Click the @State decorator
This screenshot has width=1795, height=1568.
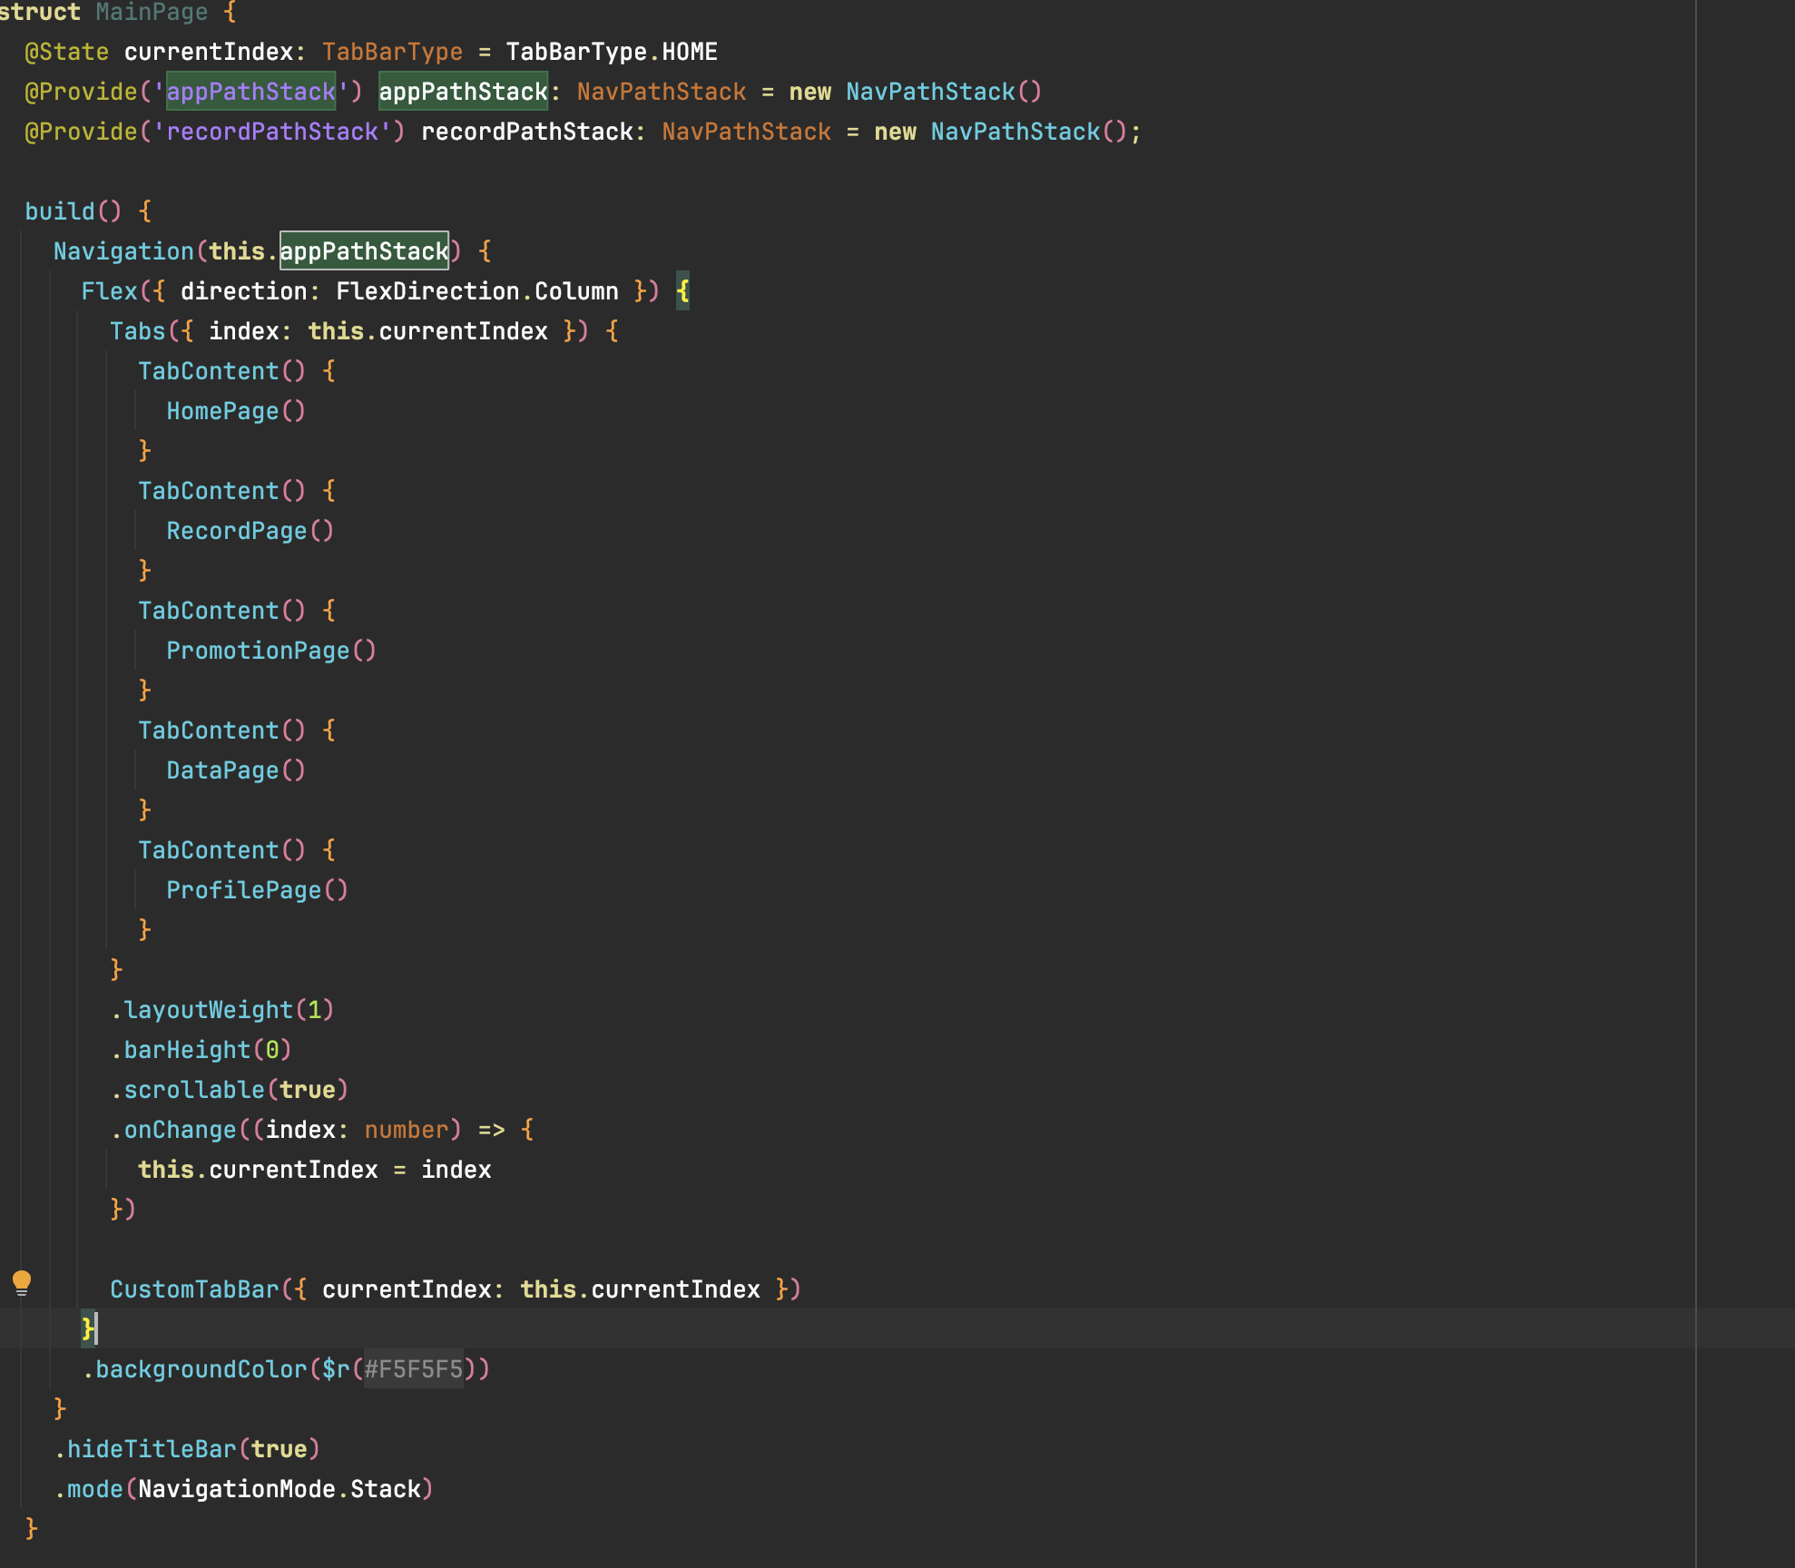[x=67, y=52]
